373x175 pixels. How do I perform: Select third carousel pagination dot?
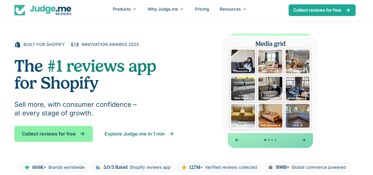coord(272,140)
